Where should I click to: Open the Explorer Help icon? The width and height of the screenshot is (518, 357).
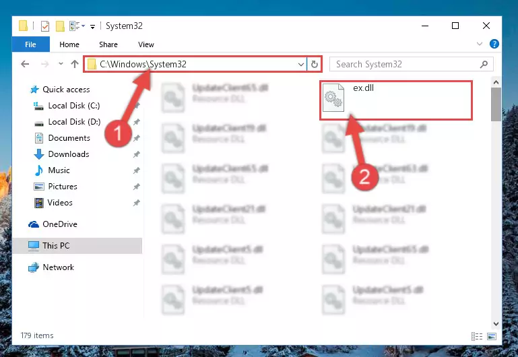494,44
